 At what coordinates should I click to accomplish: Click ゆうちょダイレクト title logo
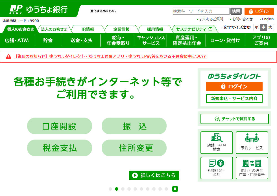click(234, 76)
